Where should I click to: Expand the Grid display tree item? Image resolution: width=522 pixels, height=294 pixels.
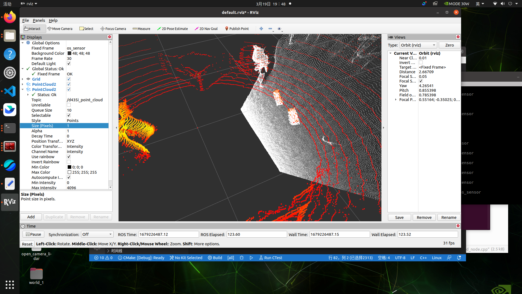(23, 79)
